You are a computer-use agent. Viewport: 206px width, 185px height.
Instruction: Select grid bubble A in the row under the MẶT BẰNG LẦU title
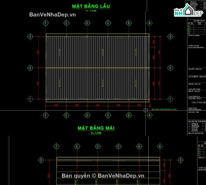point(149,23)
